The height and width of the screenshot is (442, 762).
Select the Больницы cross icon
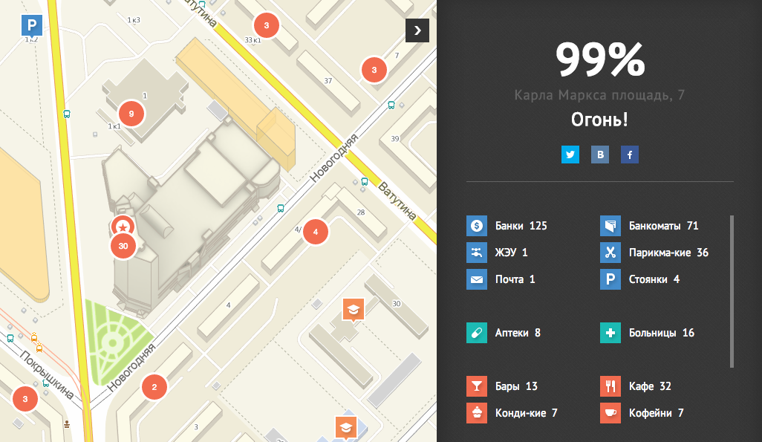(610, 333)
